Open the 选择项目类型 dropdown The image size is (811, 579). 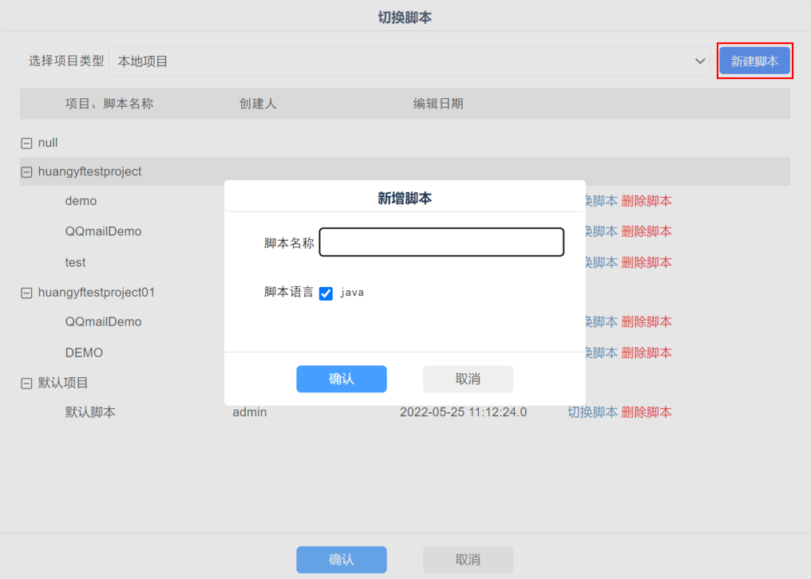(409, 61)
